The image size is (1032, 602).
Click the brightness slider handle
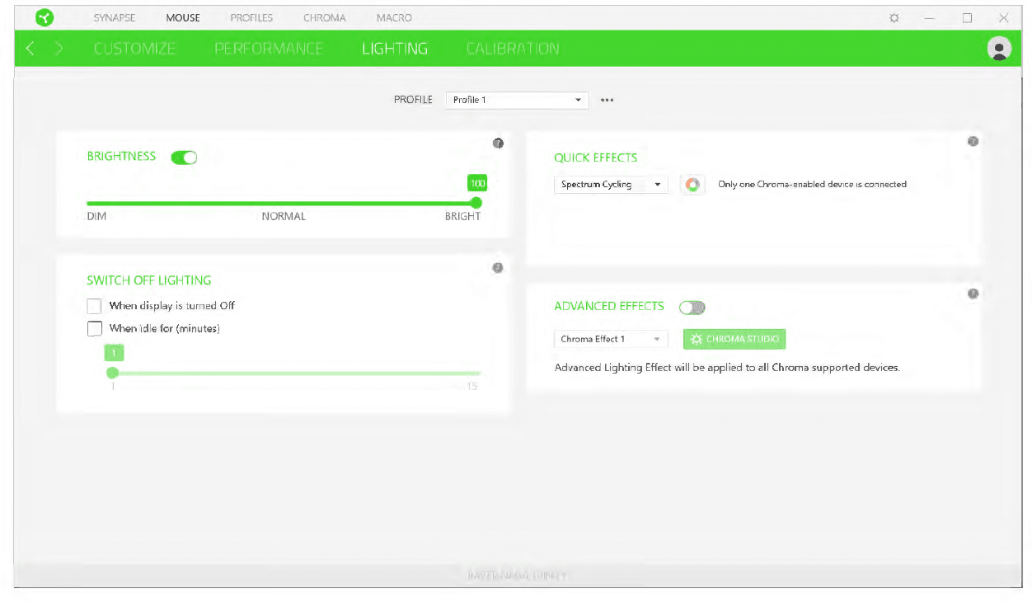[476, 203]
